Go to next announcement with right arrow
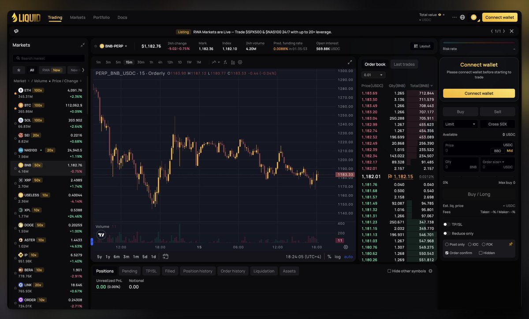Screen dimensions: 529x319 coord(503,31)
